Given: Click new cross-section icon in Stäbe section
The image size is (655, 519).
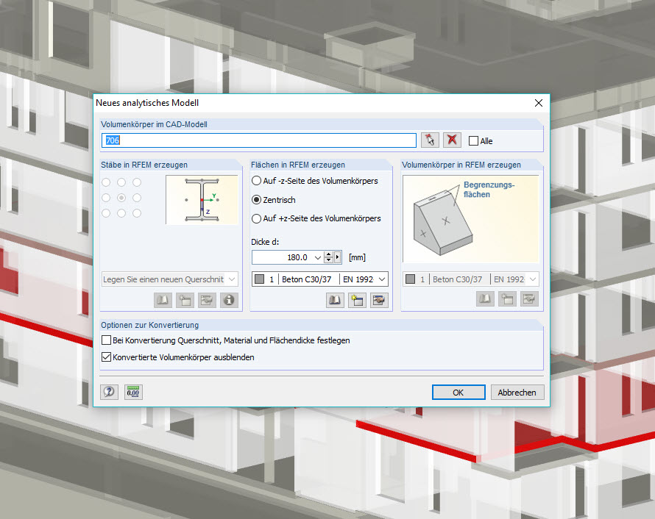Looking at the screenshot, I should (185, 300).
